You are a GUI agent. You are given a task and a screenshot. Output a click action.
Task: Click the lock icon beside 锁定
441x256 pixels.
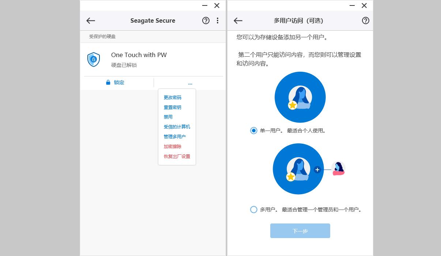pos(108,82)
